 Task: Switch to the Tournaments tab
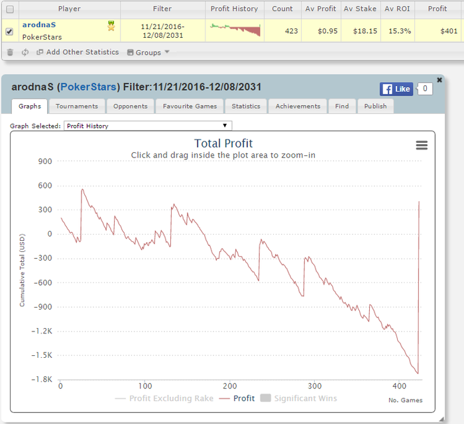click(x=77, y=106)
